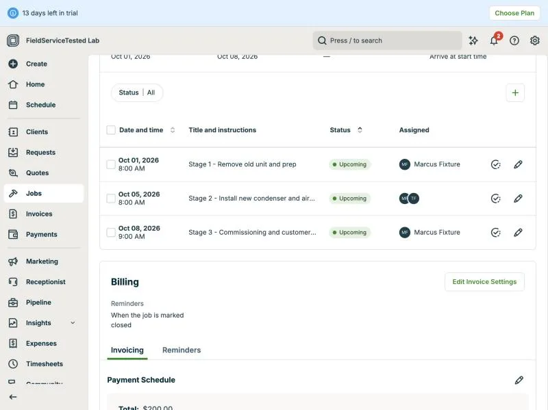Open the Create menu in the sidebar
This screenshot has width=548, height=410.
[x=28, y=64]
